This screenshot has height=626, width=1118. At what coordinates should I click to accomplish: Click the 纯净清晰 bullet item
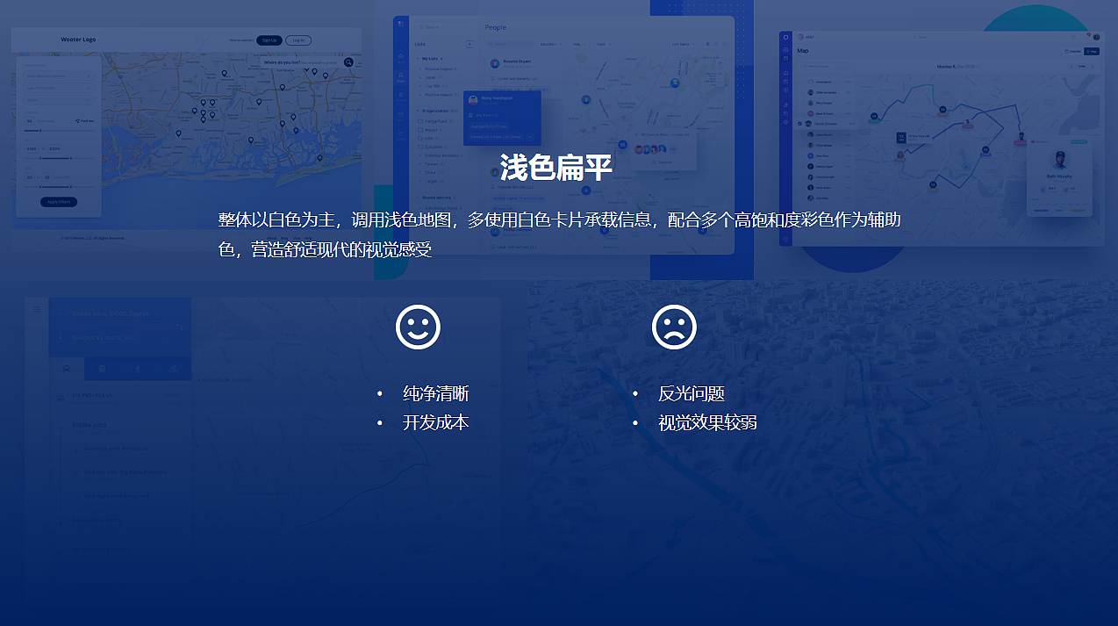point(435,393)
